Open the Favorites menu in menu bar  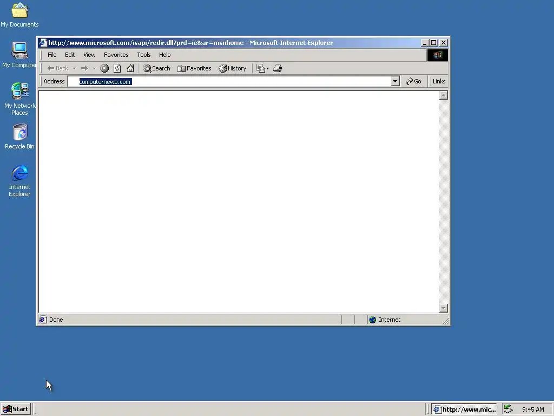click(x=116, y=55)
